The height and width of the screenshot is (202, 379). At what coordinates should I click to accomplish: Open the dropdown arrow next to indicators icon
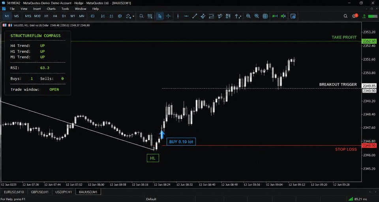(x=133, y=17)
